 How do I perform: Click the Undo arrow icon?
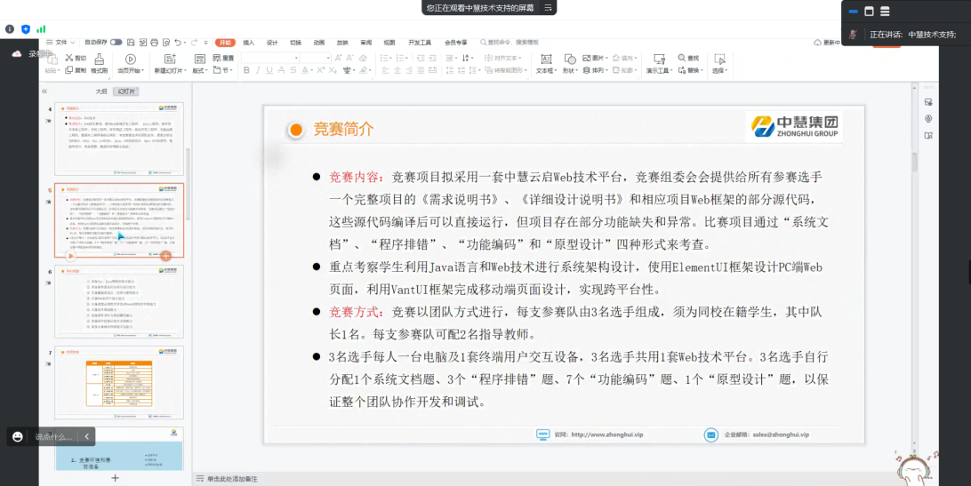pos(178,43)
